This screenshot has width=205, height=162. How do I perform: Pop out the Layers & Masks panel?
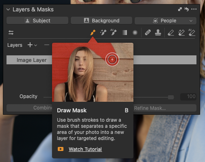click(180, 9)
